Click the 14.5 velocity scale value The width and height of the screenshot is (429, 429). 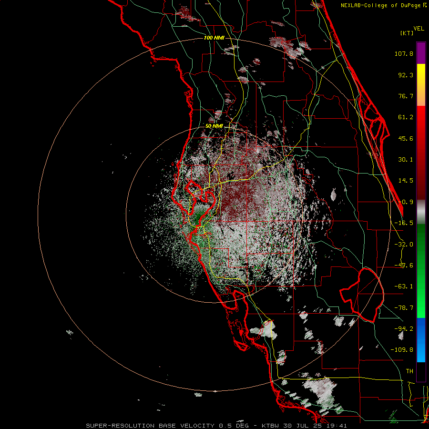pos(406,181)
